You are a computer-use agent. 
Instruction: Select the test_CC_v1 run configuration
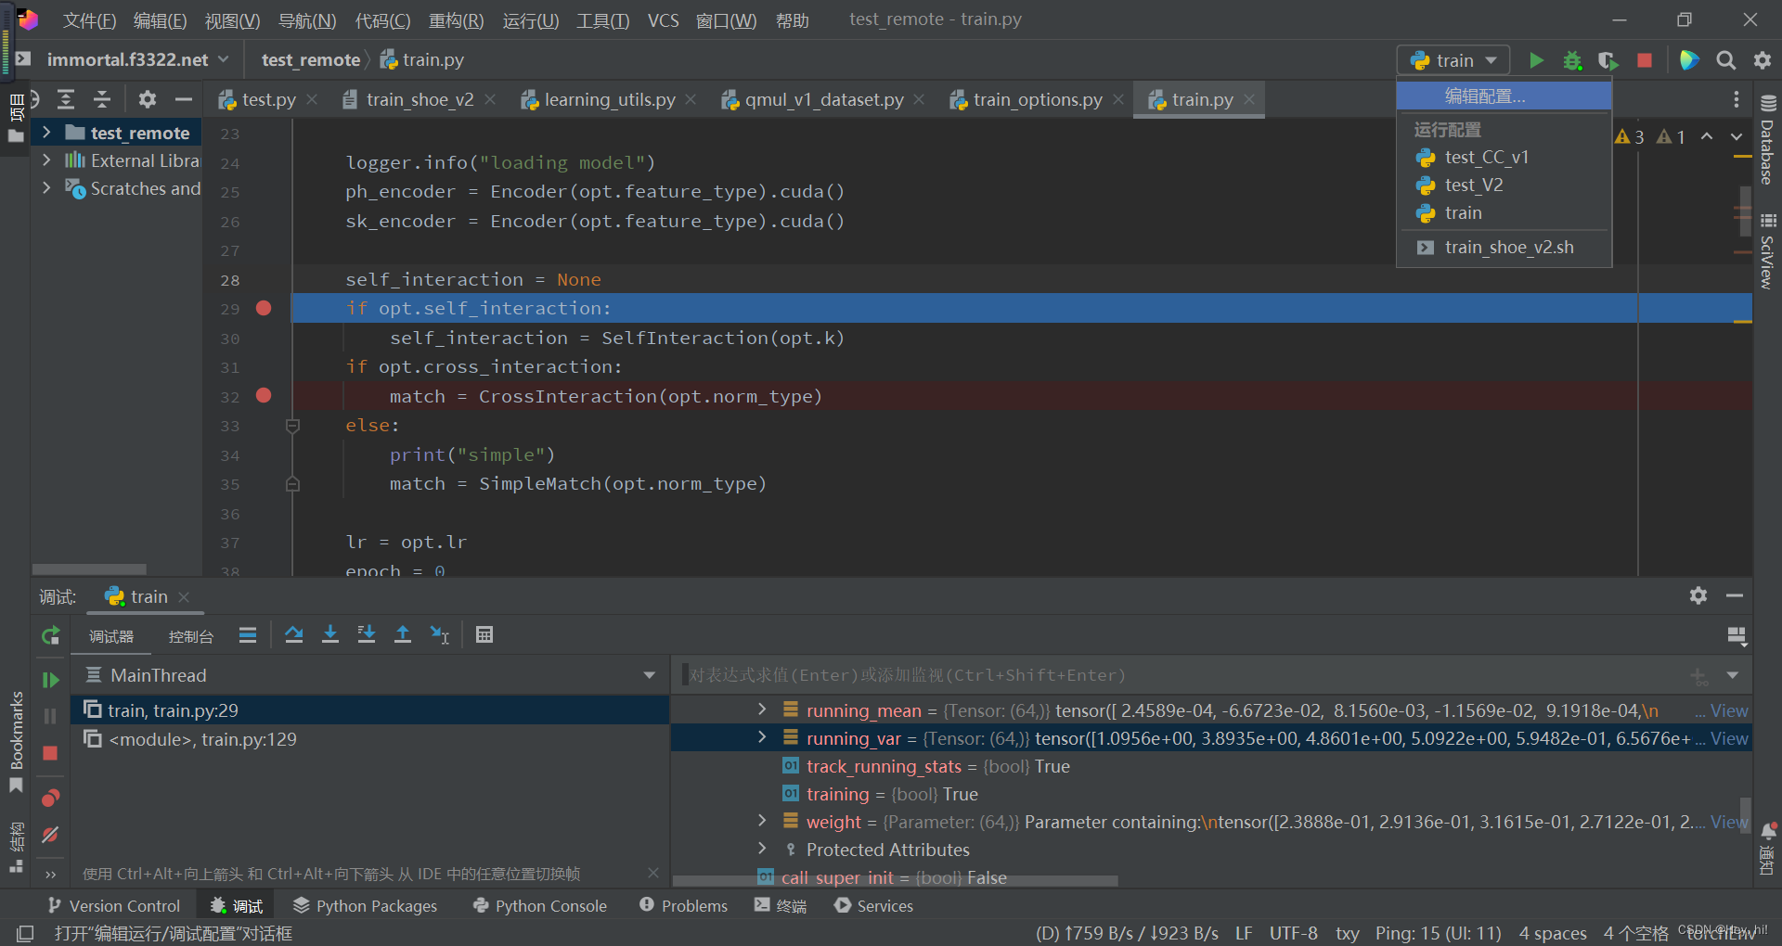coord(1485,157)
